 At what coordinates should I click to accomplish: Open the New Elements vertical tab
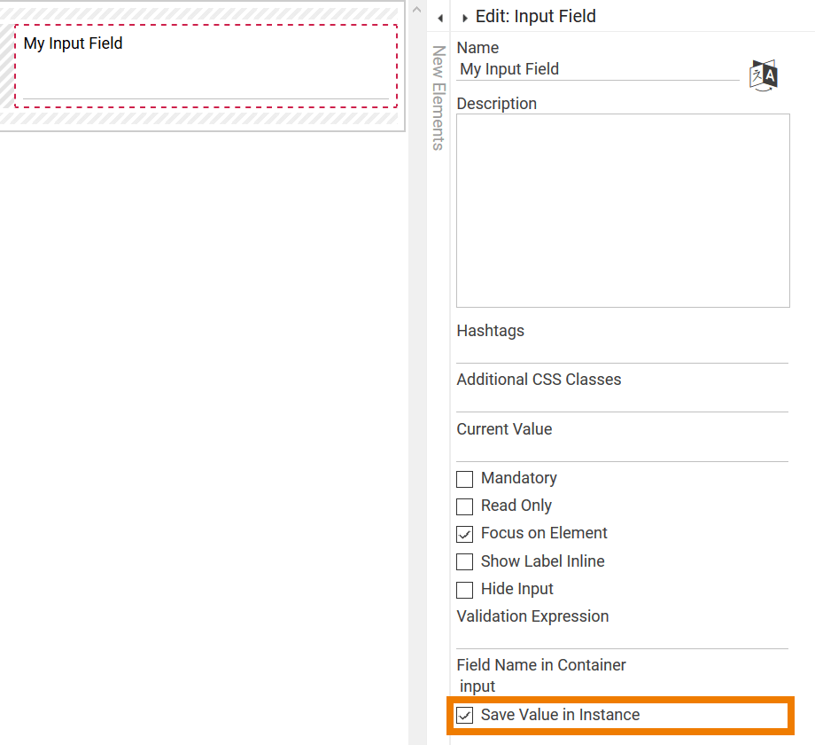point(438,98)
